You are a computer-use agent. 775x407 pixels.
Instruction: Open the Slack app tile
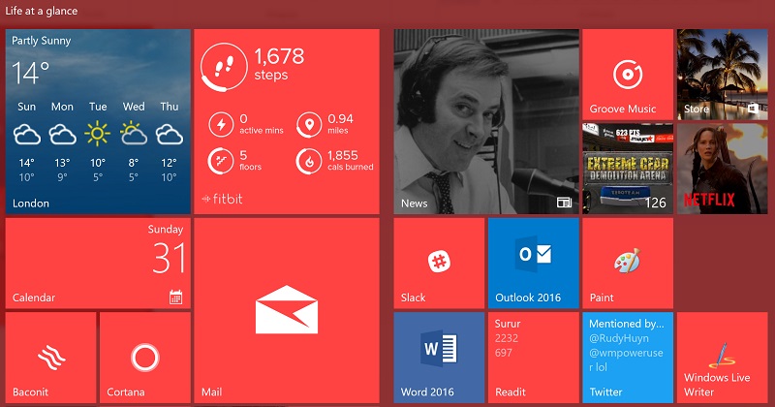[x=439, y=263]
